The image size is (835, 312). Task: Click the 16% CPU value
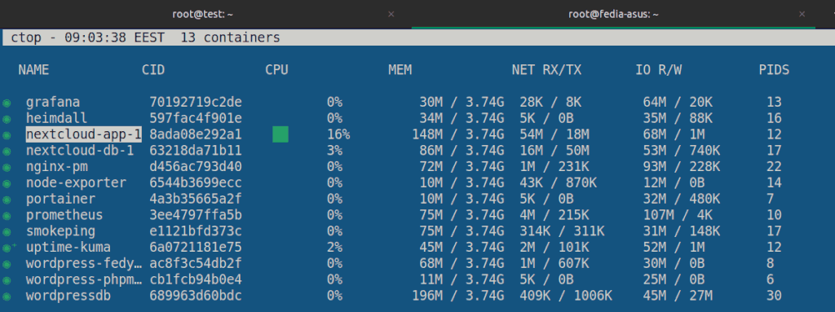[x=338, y=134]
